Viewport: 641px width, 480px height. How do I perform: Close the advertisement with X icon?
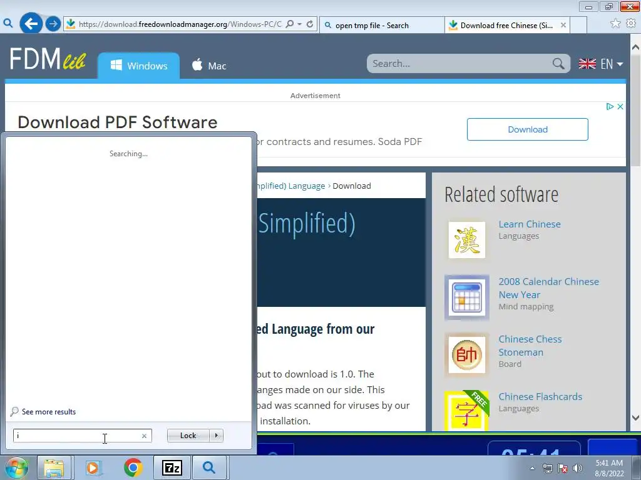pyautogui.click(x=620, y=106)
